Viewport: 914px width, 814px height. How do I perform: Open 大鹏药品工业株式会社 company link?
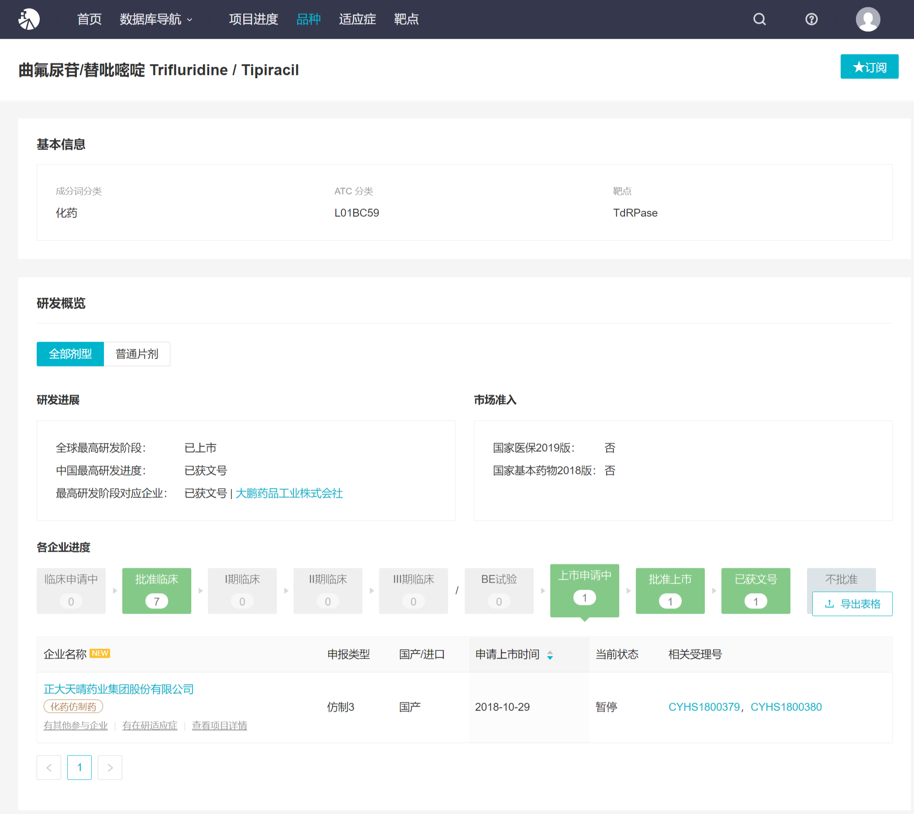[x=289, y=493]
